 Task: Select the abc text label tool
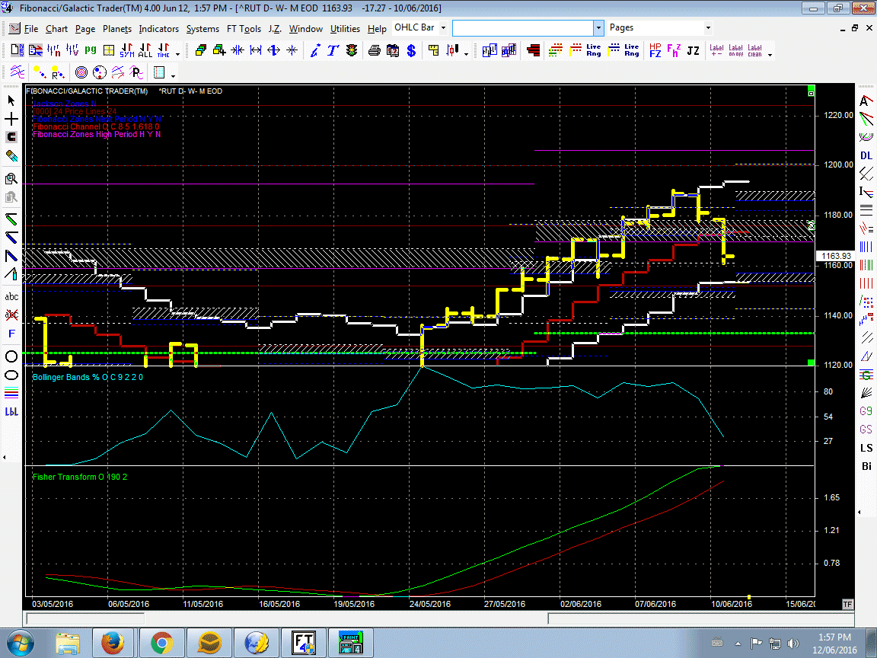11,296
